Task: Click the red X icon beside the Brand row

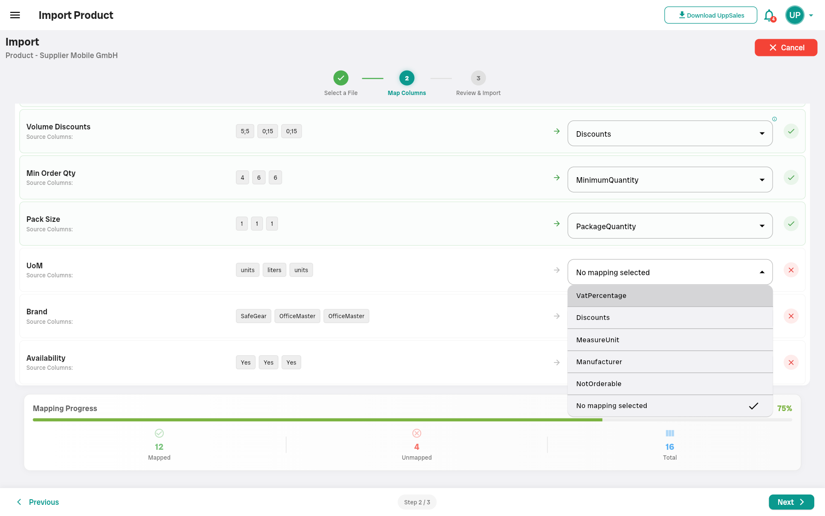Action: tap(791, 316)
